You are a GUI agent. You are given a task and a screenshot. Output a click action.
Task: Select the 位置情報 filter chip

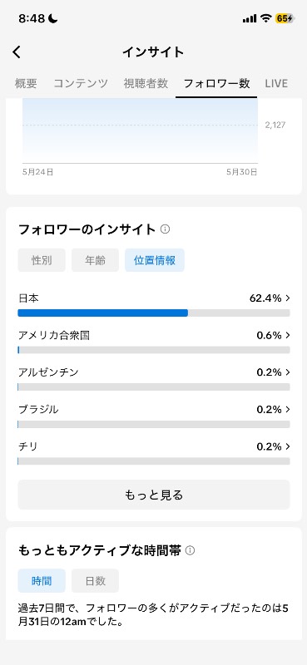155,260
